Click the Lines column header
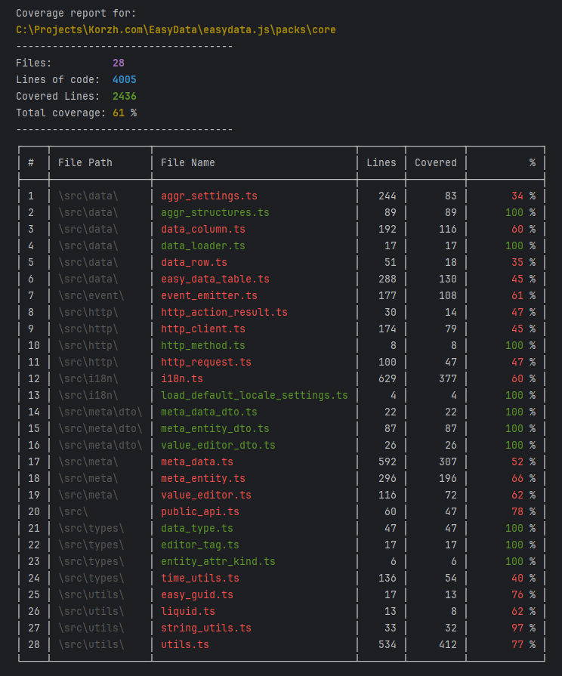562x676 pixels. coord(381,162)
